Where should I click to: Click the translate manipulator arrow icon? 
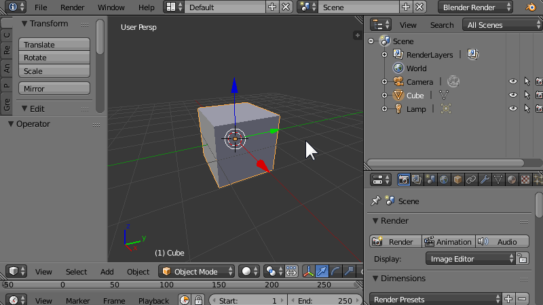pos(322,271)
